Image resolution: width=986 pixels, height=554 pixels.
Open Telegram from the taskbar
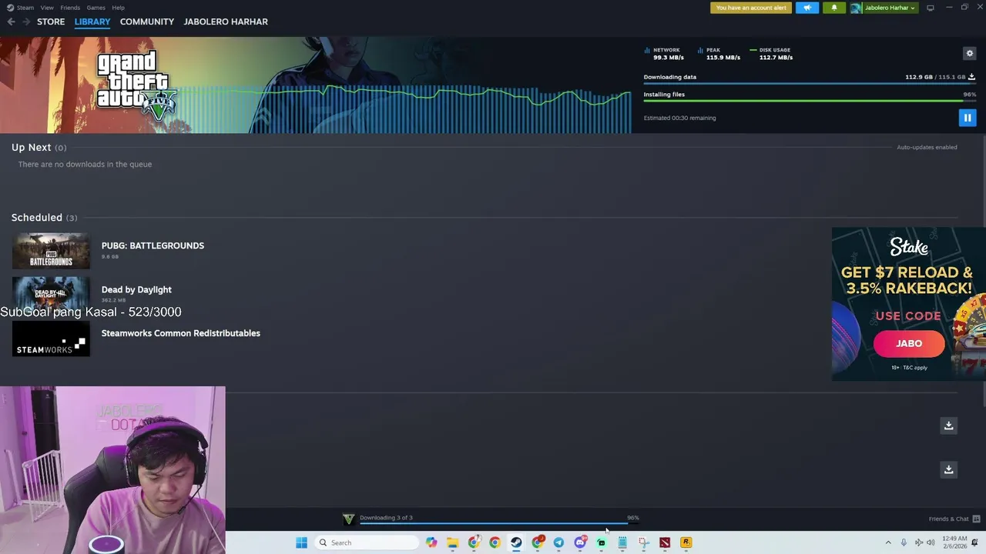point(558,542)
